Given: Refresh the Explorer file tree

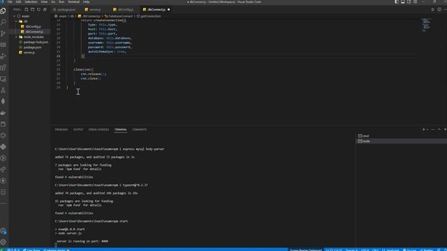Looking at the screenshot, I should coord(39,9).
